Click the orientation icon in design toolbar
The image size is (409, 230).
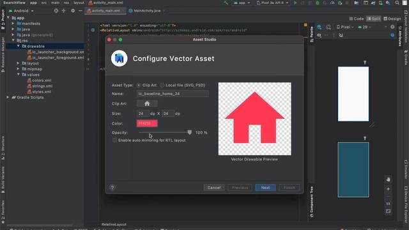click(328, 27)
